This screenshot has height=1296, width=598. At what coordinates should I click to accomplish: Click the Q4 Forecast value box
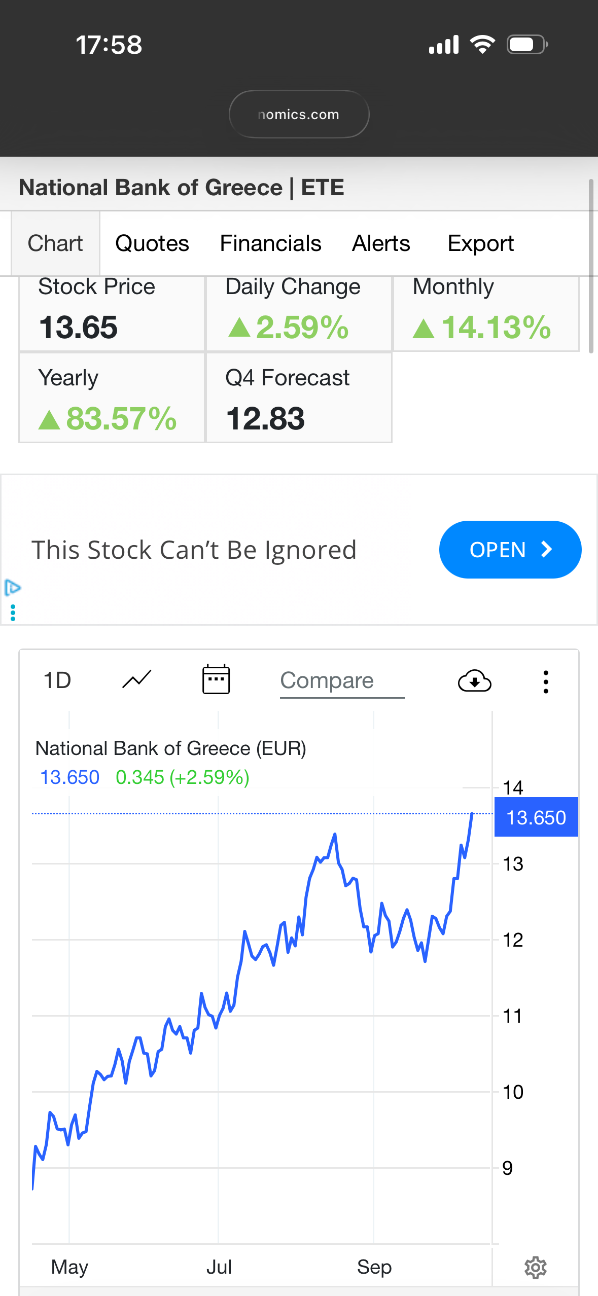(299, 399)
